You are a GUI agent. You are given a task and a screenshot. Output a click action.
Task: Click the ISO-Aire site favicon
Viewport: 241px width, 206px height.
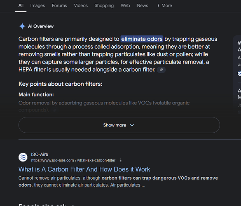[x=23, y=157]
